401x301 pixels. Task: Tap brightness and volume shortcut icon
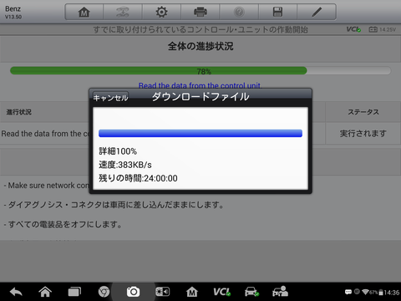162,292
